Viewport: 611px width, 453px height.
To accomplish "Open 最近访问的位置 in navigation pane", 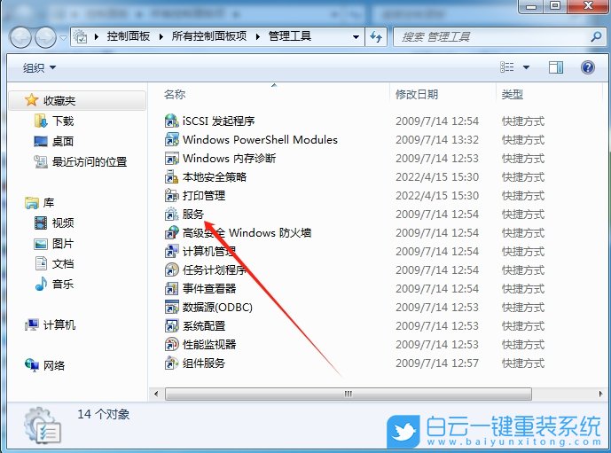I will pyautogui.click(x=90, y=161).
